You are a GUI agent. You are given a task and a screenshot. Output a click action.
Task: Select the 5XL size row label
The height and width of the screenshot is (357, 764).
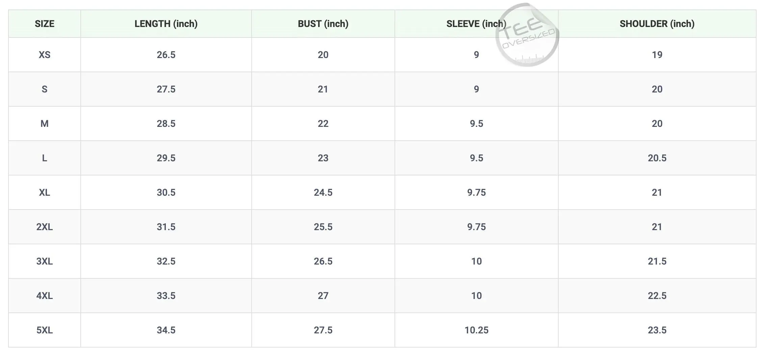44,330
